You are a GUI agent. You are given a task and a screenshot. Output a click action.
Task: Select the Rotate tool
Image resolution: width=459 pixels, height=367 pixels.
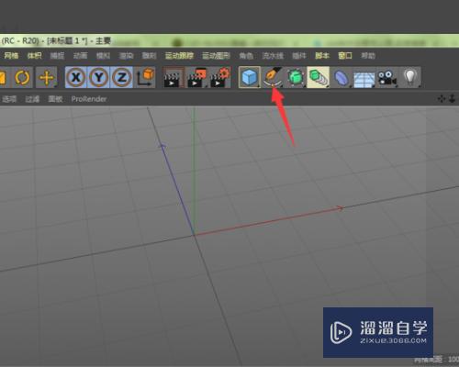(22, 78)
